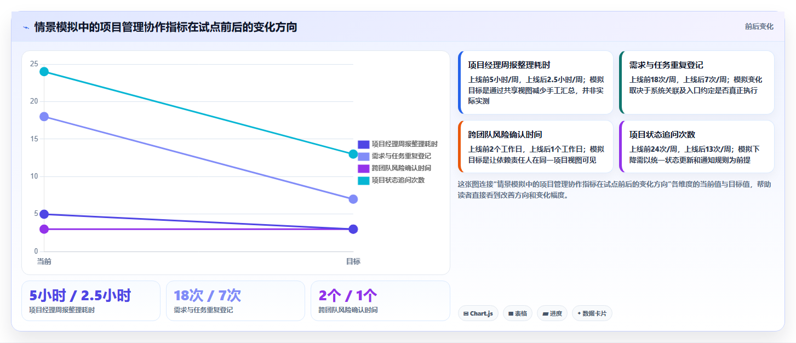Image resolution: width=796 pixels, height=343 pixels.
Task: Click the y-axis value 25
Action: [34, 64]
